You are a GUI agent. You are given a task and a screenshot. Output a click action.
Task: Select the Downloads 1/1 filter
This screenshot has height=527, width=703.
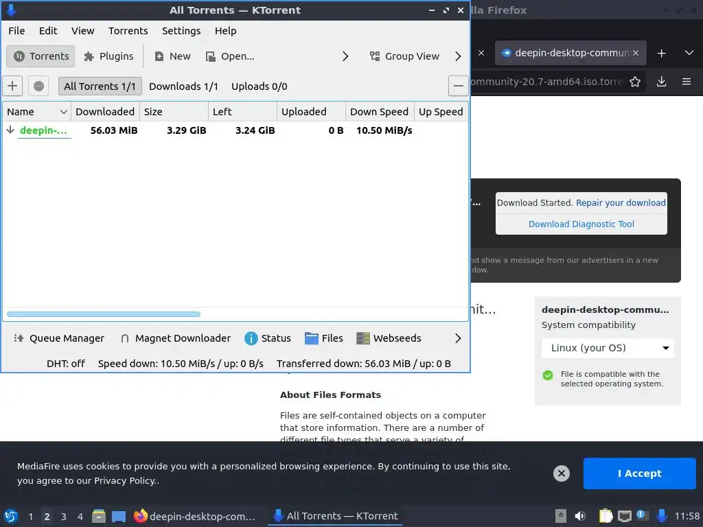tap(183, 86)
